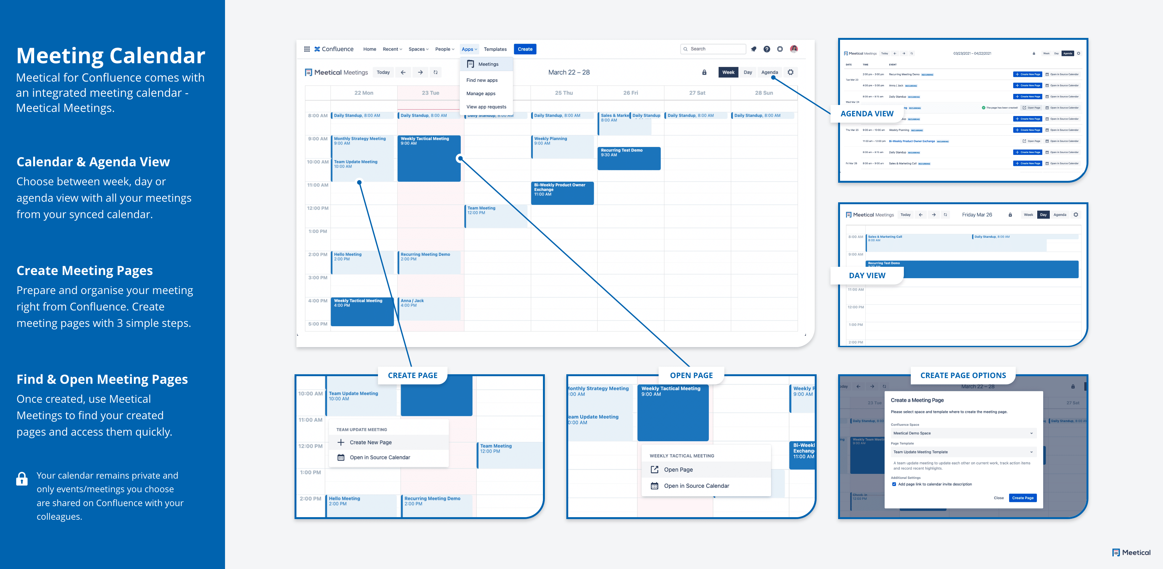Click the blue Create button in header
Viewport: 1163px width, 569px height.
coord(525,49)
